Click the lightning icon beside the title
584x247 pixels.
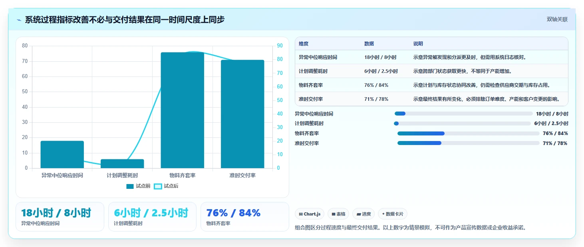point(19,20)
